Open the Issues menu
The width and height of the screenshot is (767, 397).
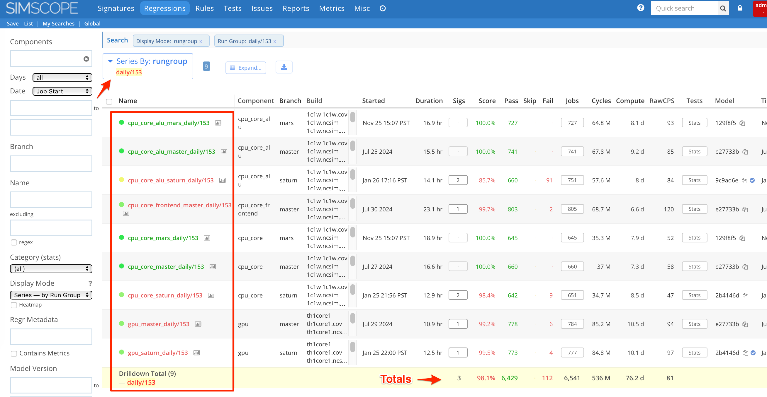click(x=262, y=8)
